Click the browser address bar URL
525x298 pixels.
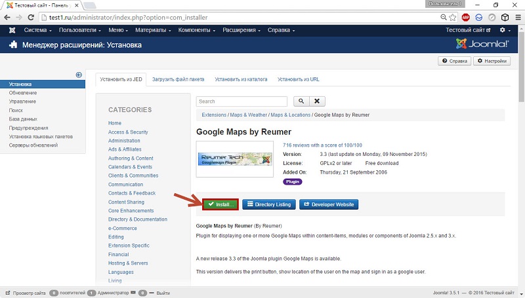[x=128, y=18]
